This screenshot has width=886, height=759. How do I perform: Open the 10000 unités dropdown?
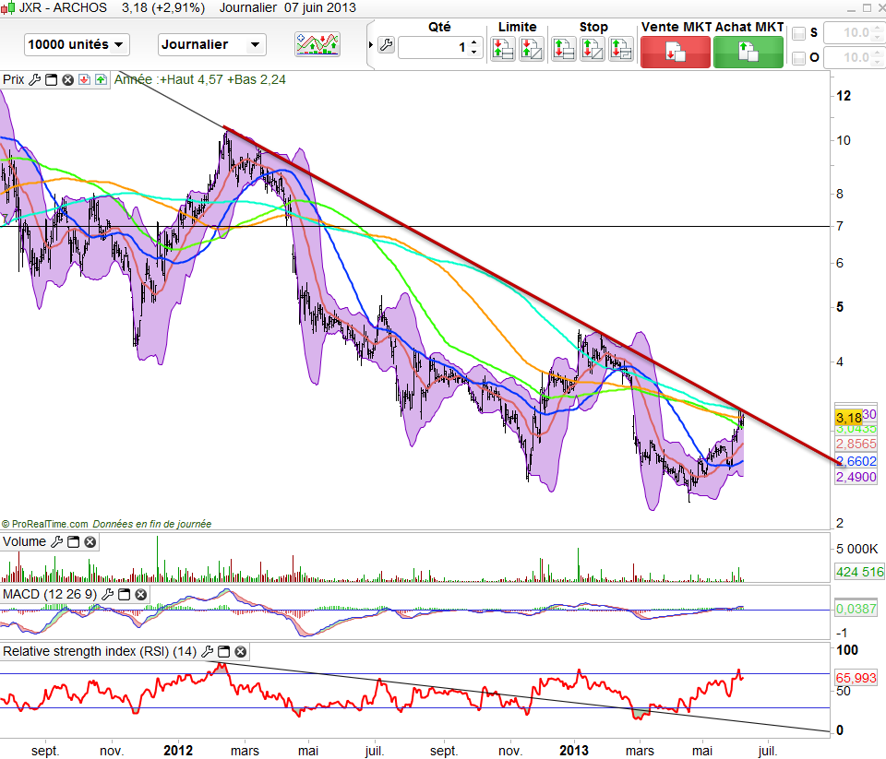click(77, 44)
